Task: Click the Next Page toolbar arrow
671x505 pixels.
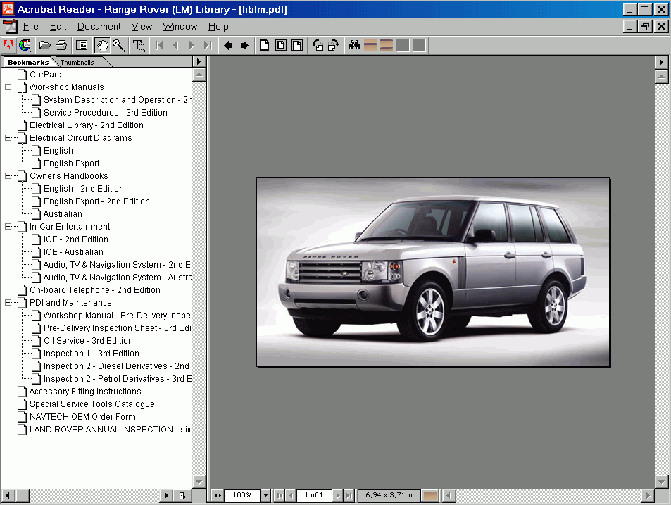Action: (192, 45)
